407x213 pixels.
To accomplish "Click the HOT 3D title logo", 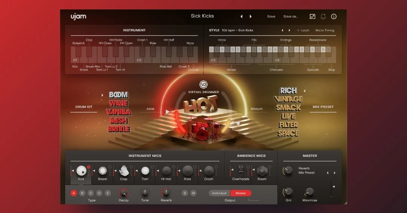I will (x=200, y=104).
